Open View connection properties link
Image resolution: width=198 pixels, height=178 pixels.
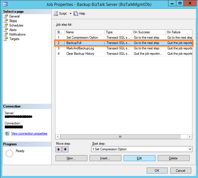pyautogui.click(x=29, y=133)
